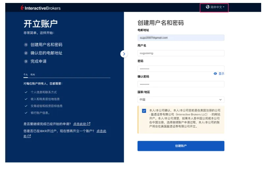Click the 创建用户名和密码 form heading
Viewport: 273px width, 173px height.
pos(161,23)
